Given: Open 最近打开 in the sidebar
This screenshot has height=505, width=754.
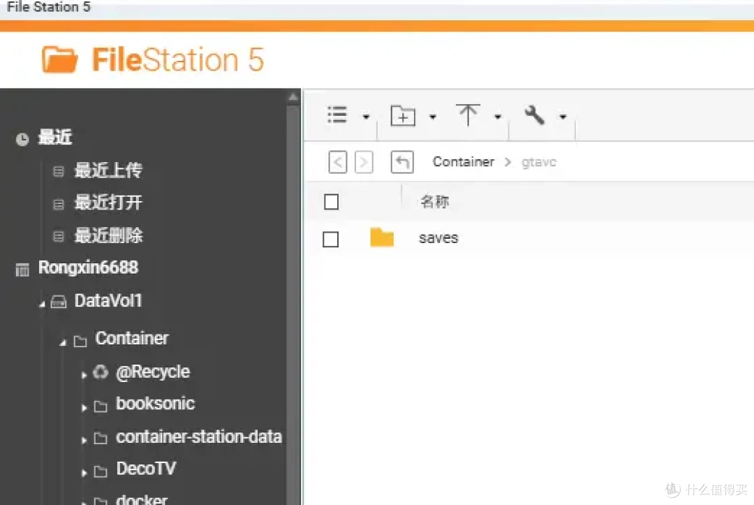Looking at the screenshot, I should click(108, 203).
